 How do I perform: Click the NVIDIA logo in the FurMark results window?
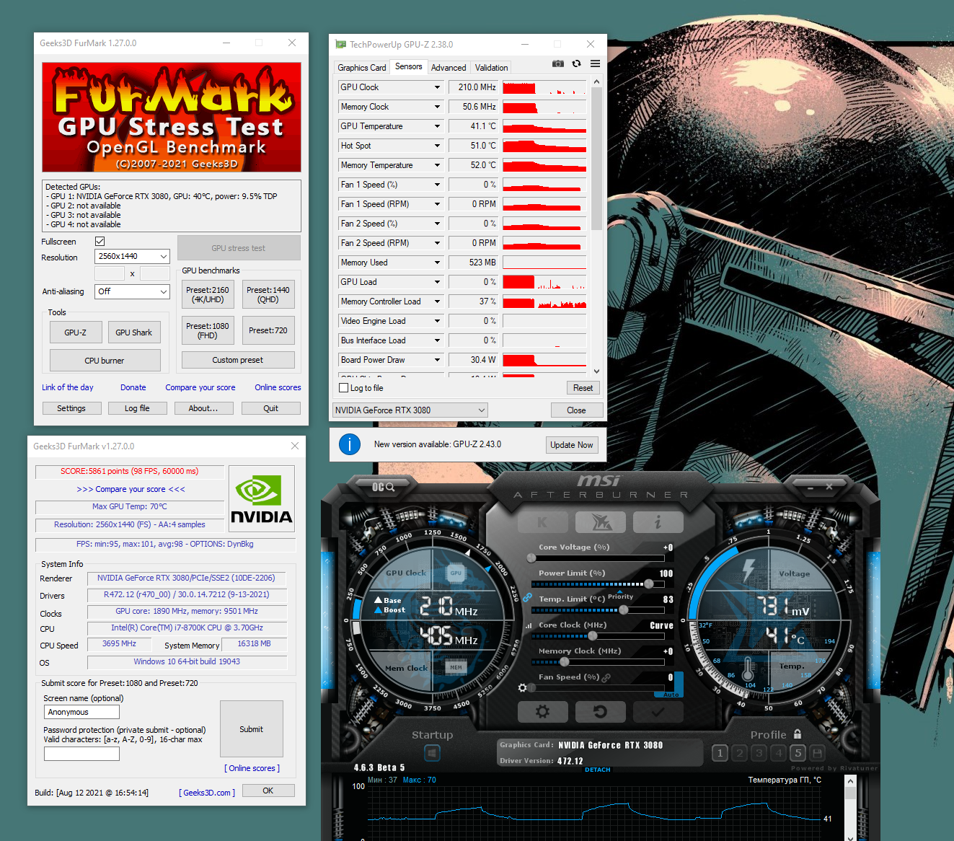262,499
